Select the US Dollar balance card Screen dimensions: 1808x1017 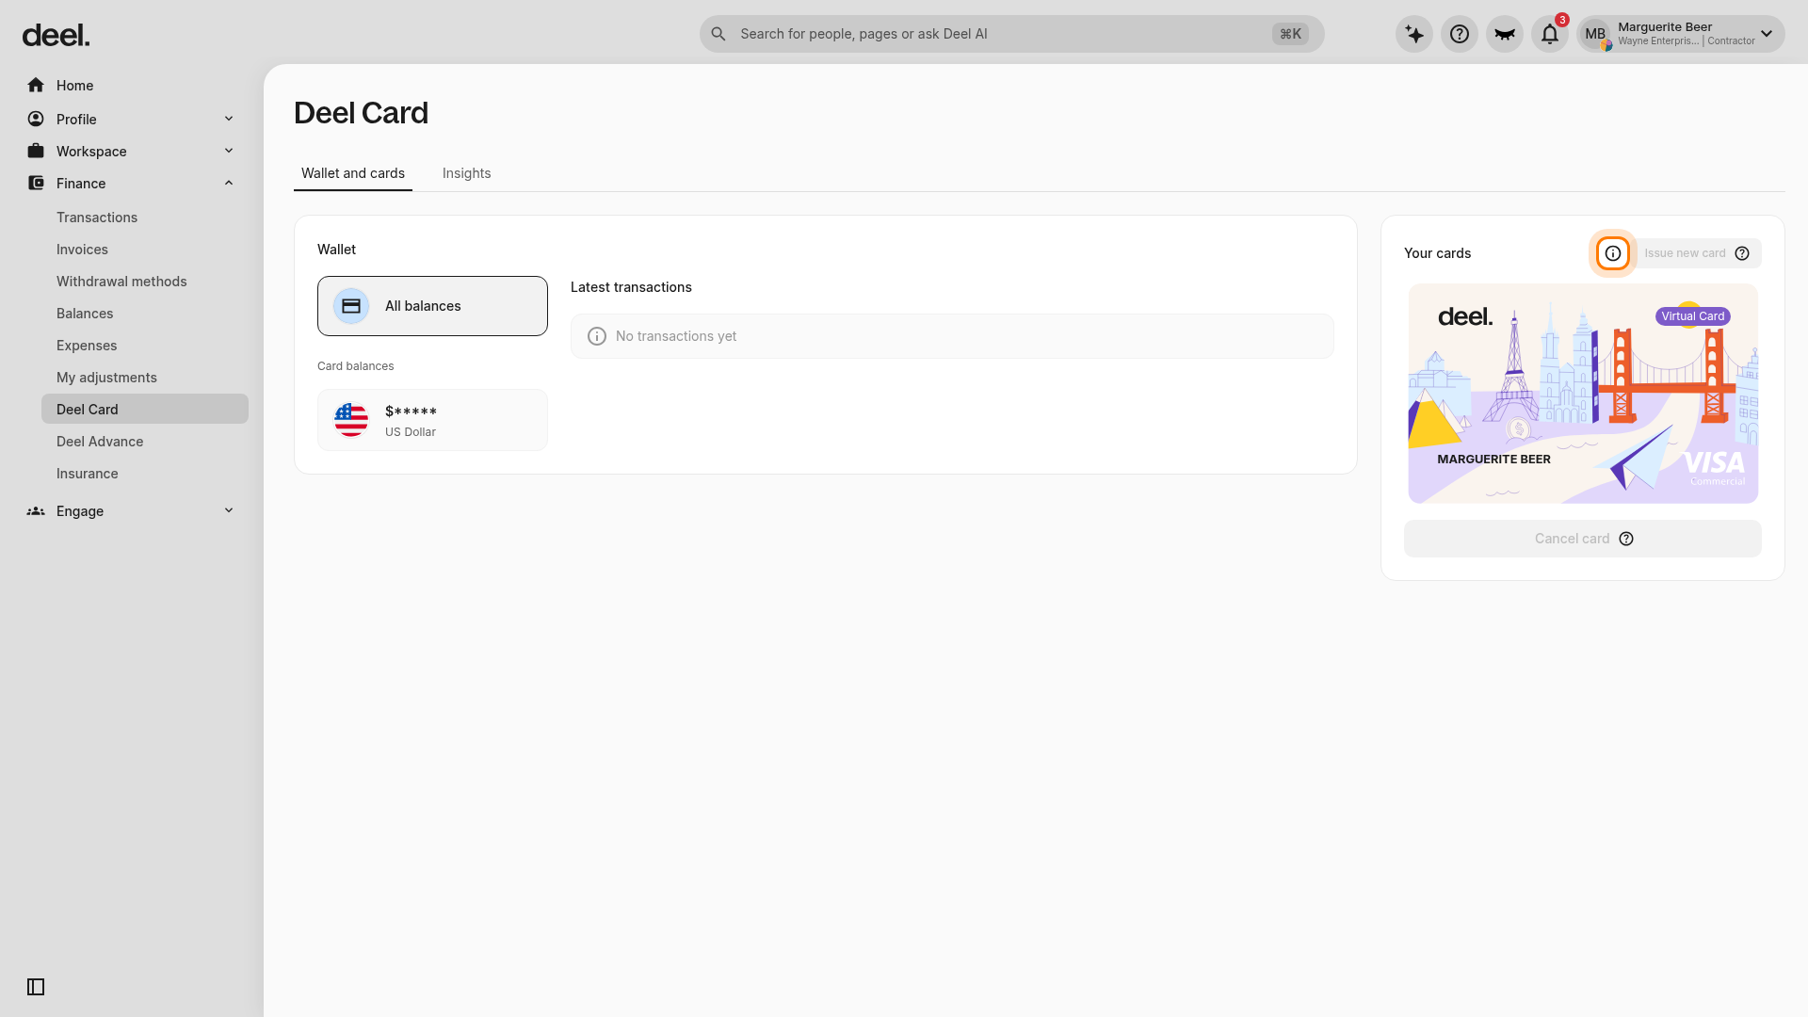432,420
